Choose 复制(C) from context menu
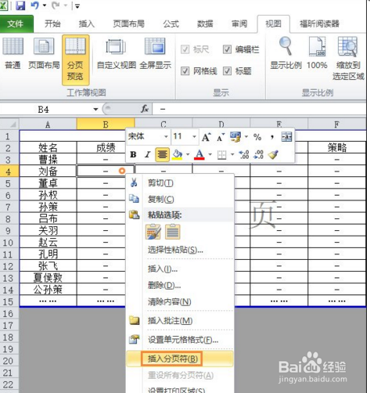 pyautogui.click(x=161, y=200)
